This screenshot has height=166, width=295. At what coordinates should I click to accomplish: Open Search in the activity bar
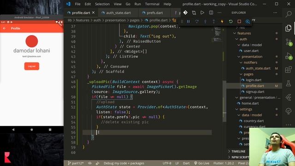[289, 14]
